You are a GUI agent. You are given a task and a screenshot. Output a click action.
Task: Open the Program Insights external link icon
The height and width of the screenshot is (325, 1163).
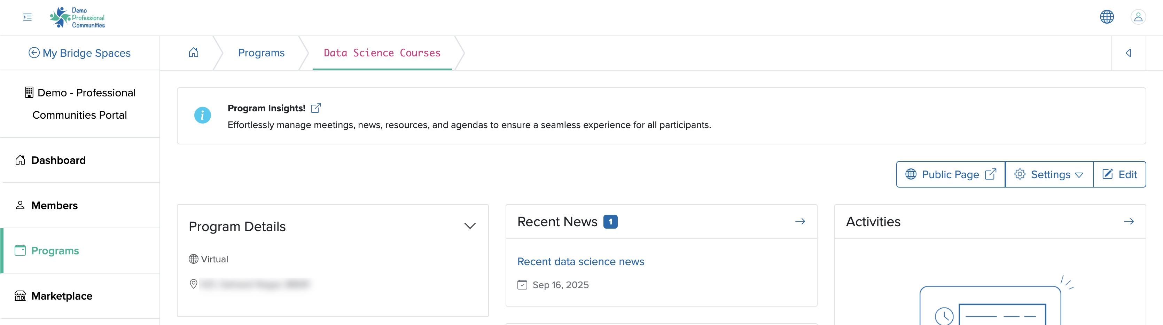[x=316, y=108]
